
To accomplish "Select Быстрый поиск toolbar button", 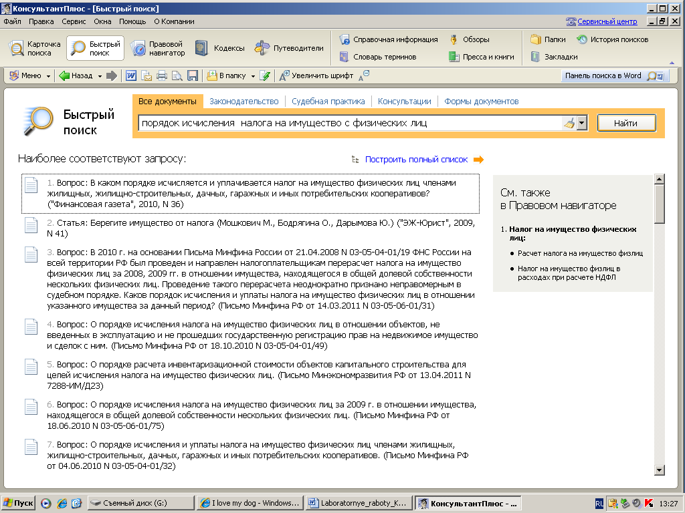I will point(95,48).
